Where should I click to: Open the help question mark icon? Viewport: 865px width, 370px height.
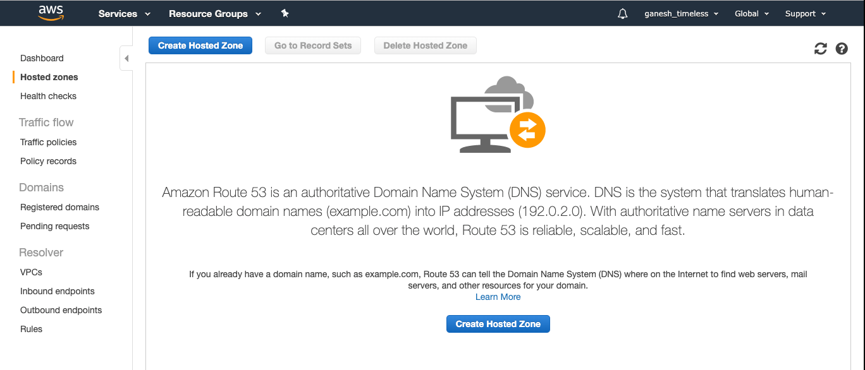coord(842,49)
